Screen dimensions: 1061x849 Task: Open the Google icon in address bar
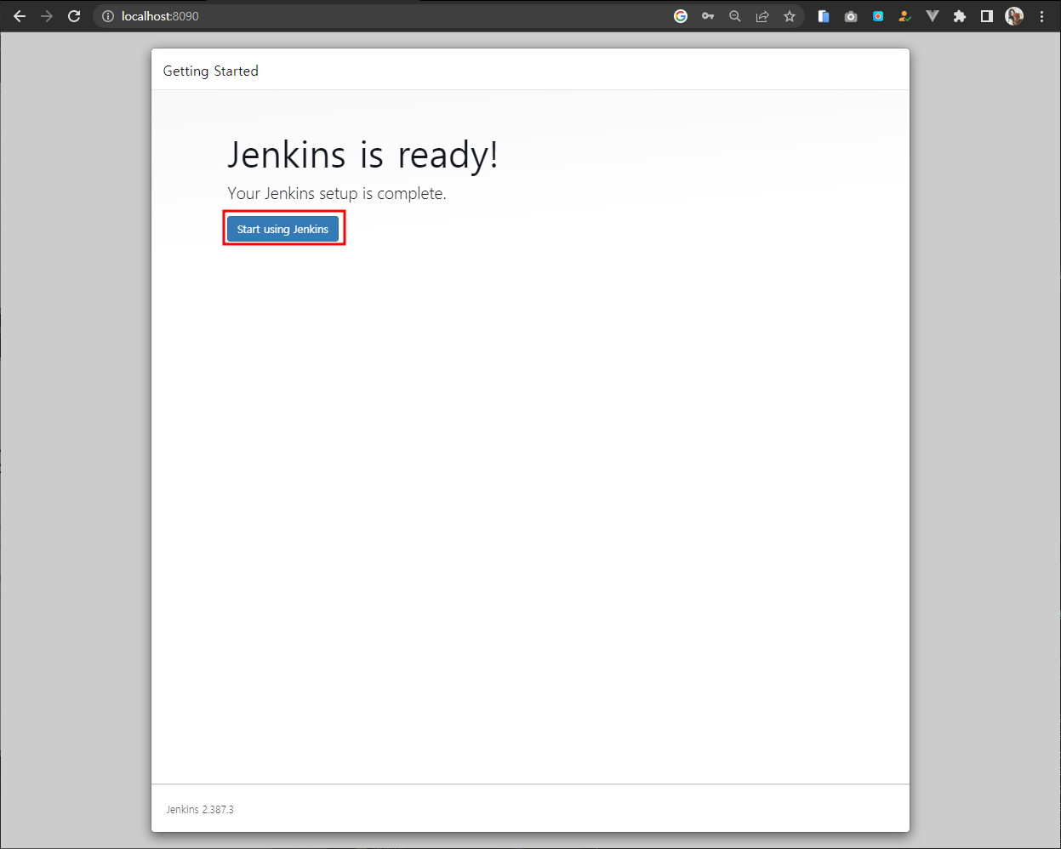coord(681,16)
